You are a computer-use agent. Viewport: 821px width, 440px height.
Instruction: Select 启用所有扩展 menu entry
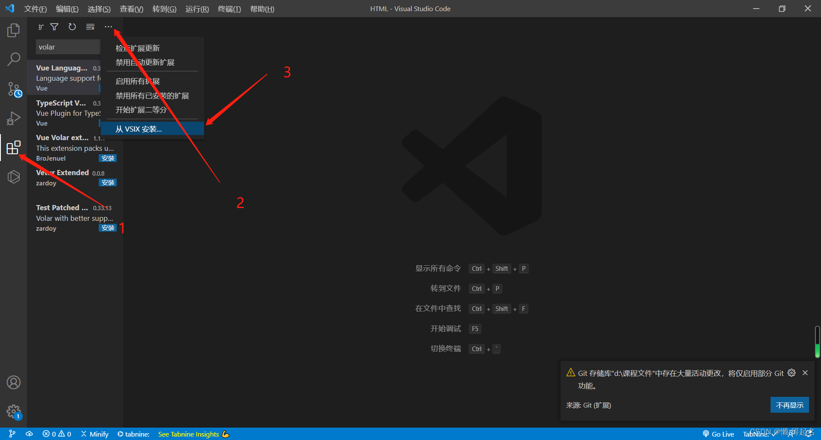pyautogui.click(x=152, y=81)
